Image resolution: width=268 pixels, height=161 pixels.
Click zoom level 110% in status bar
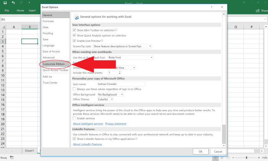[265, 158]
